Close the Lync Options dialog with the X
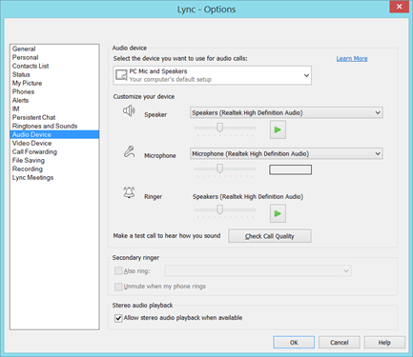This screenshot has height=357, width=413. click(400, 7)
